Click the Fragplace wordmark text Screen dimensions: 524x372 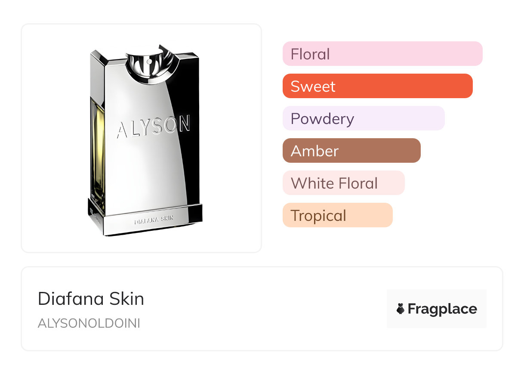[442, 309]
